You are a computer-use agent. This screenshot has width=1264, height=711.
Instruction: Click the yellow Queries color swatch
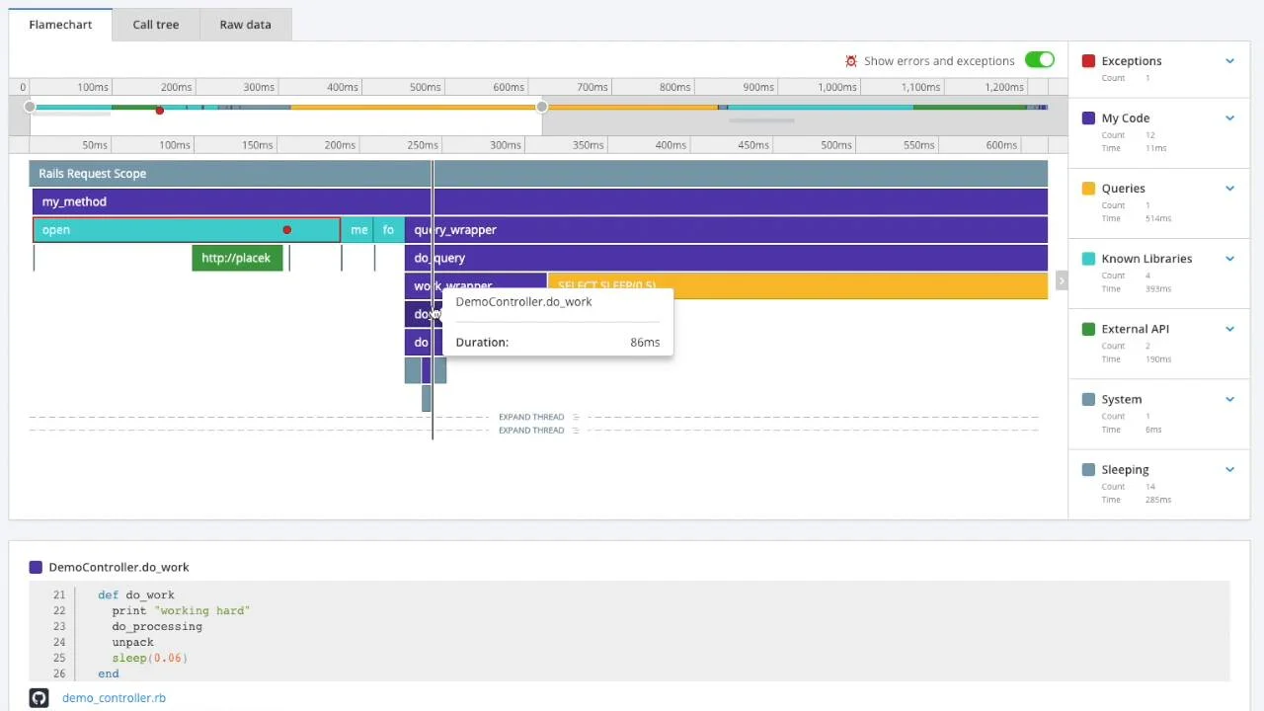point(1088,188)
